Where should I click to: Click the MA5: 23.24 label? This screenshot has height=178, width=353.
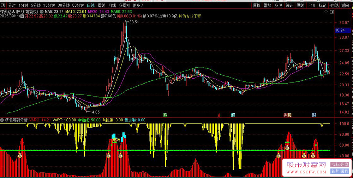click(x=54, y=12)
